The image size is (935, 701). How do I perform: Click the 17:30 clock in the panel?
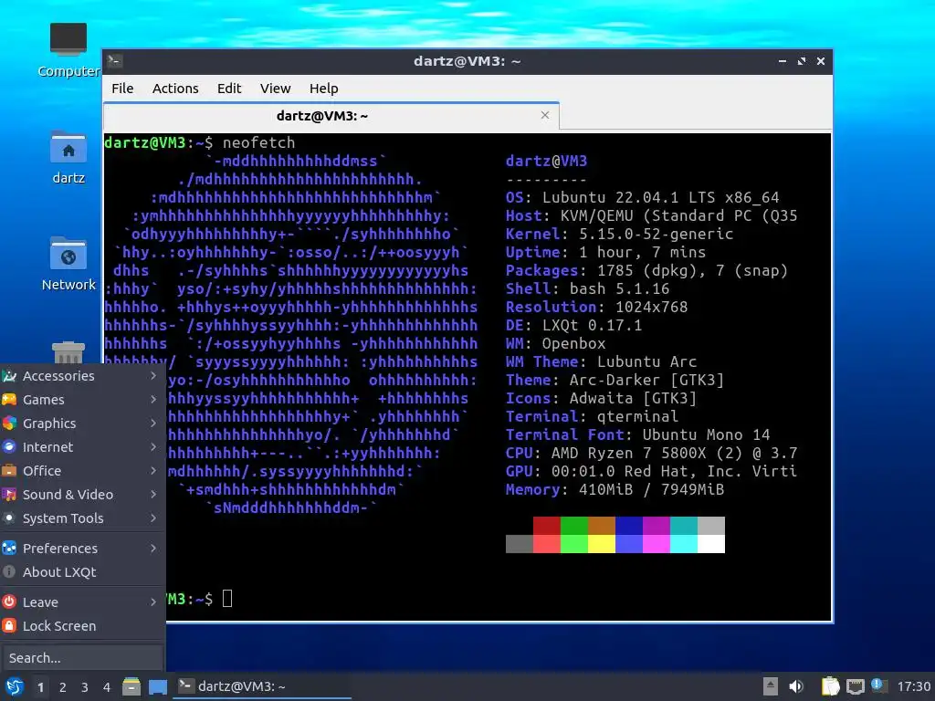[913, 686]
